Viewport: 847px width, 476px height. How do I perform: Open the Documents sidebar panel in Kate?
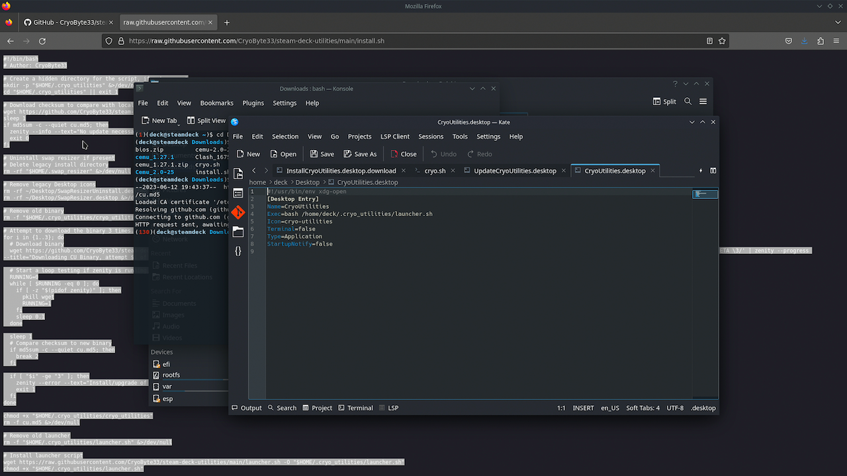coord(238,174)
